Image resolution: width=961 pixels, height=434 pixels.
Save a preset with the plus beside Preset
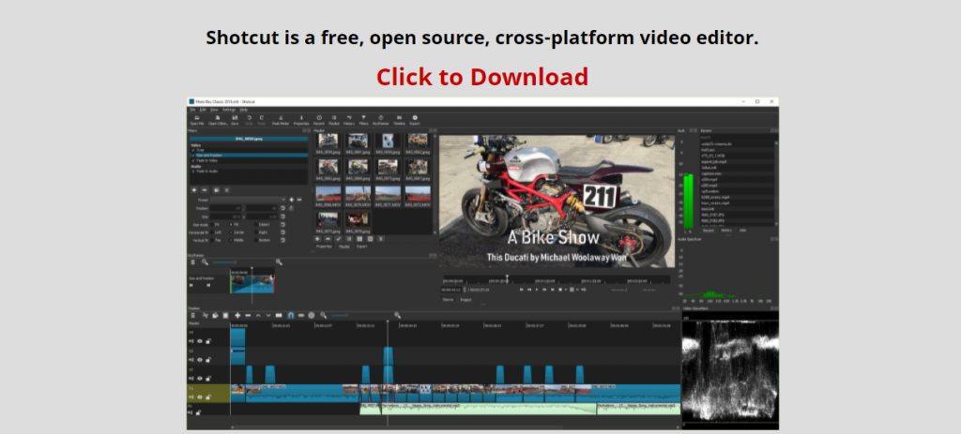[291, 200]
